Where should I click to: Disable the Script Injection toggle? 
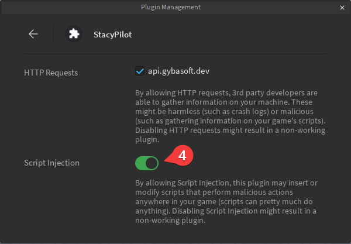(146, 163)
